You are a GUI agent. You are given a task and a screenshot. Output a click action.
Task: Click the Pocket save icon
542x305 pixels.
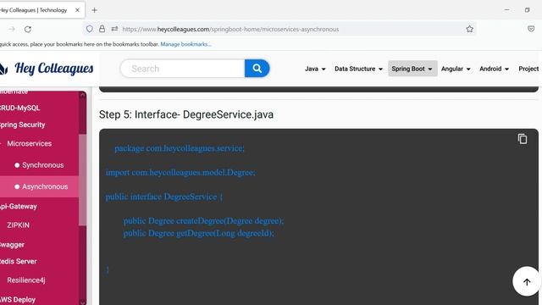pos(531,29)
